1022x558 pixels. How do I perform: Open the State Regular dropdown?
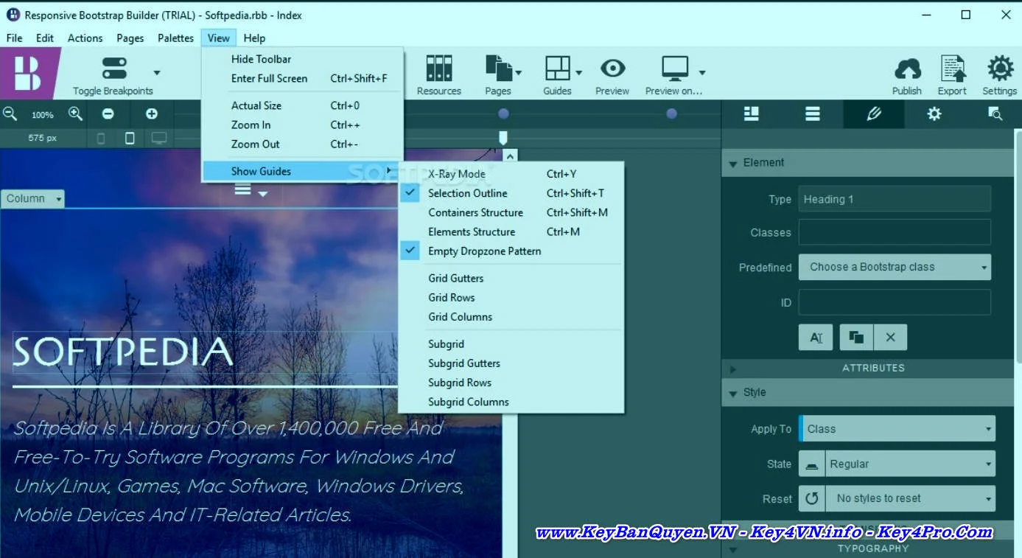(910, 464)
